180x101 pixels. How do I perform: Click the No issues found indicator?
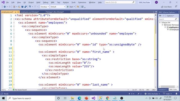click(x=20, y=90)
